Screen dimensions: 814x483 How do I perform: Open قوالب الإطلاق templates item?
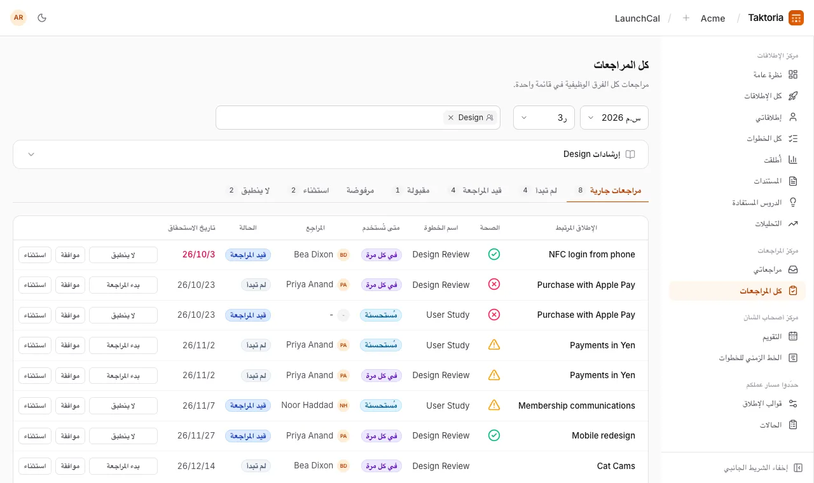click(x=737, y=404)
